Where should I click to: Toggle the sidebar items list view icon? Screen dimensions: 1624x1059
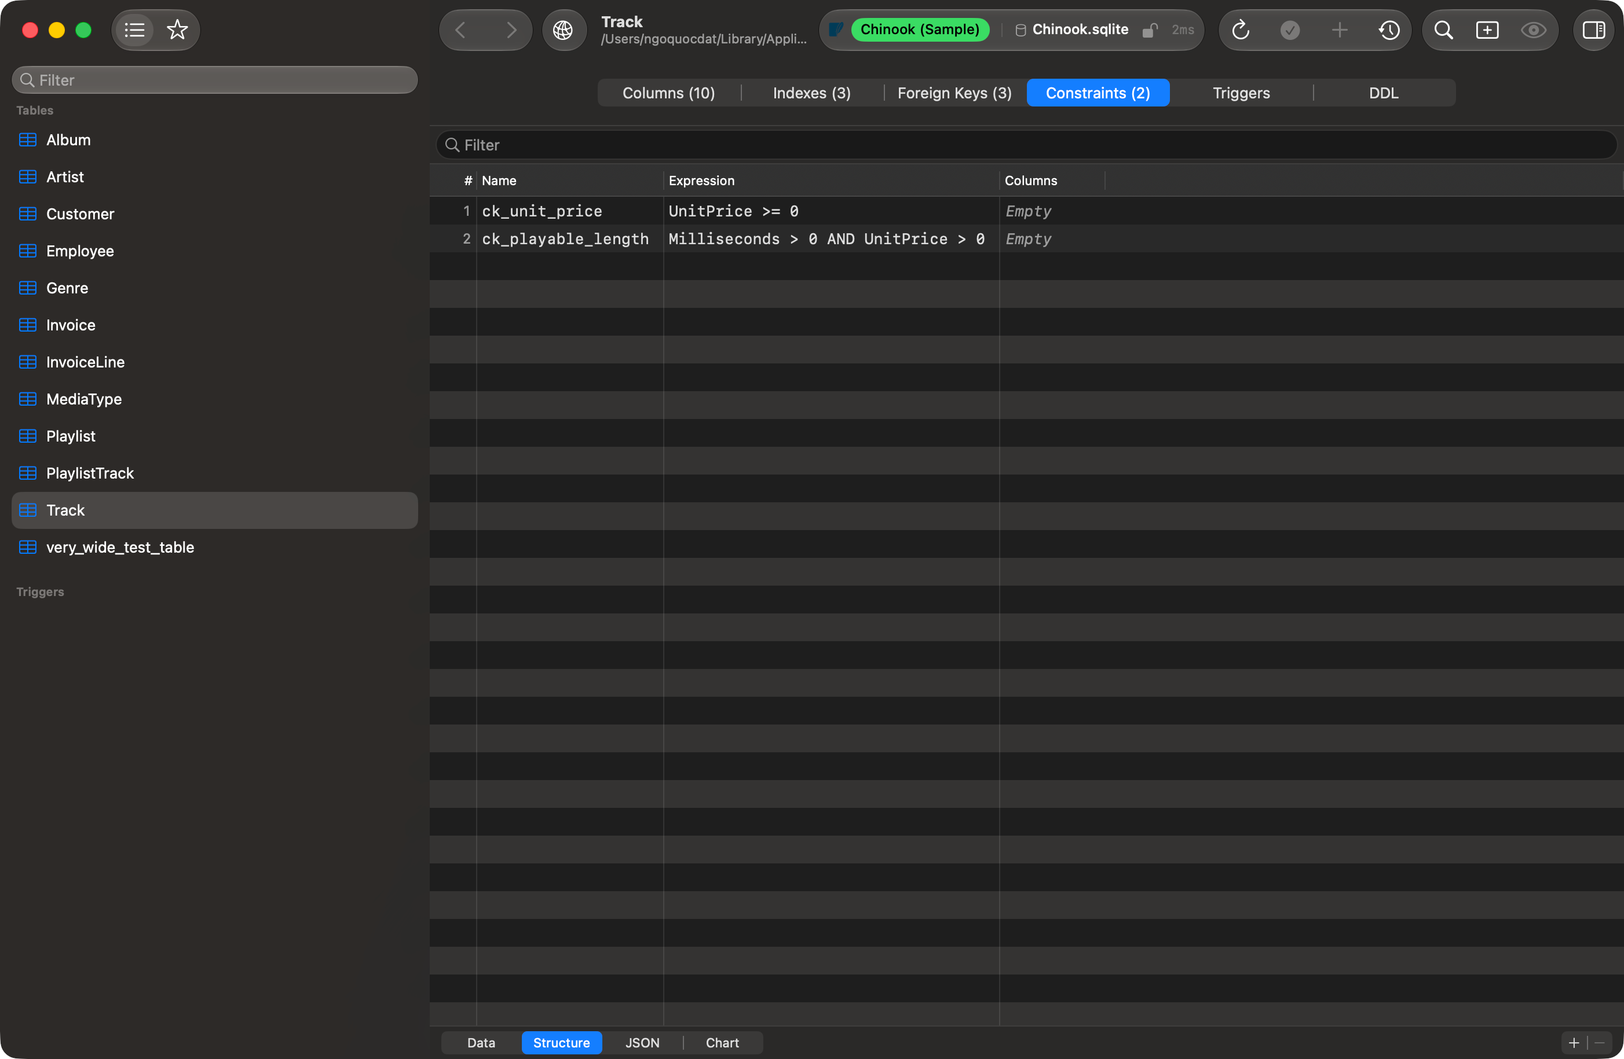click(x=134, y=30)
